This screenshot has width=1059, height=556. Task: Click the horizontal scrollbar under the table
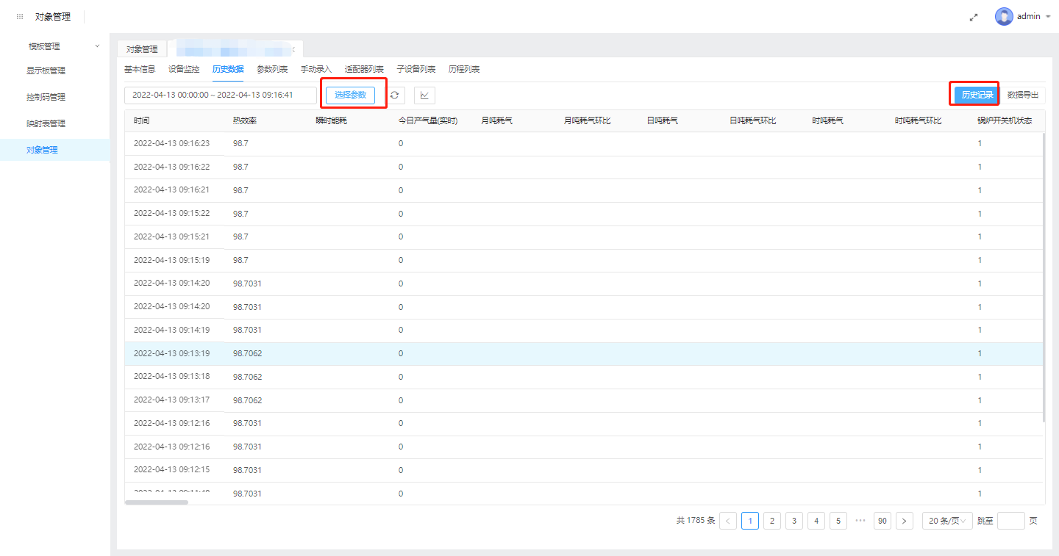tap(157, 502)
